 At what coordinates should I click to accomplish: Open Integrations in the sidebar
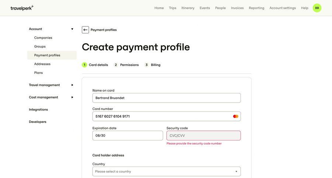(38, 110)
